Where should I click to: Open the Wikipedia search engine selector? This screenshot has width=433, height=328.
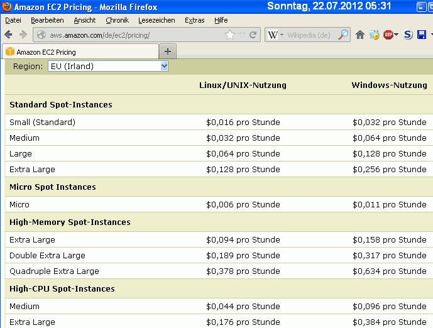pyautogui.click(x=275, y=35)
